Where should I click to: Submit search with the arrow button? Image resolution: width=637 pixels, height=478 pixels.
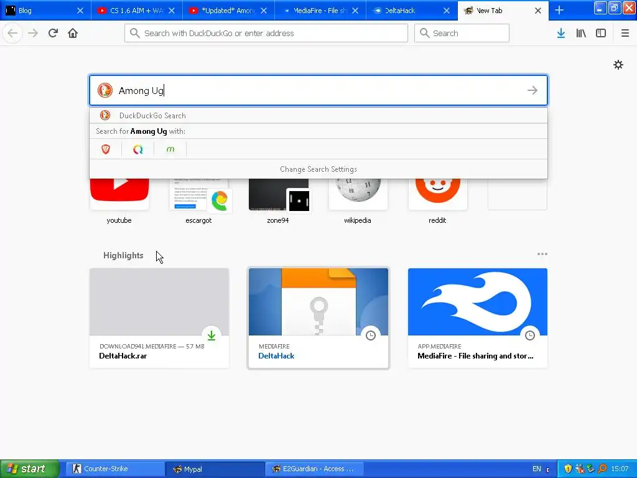[532, 90]
